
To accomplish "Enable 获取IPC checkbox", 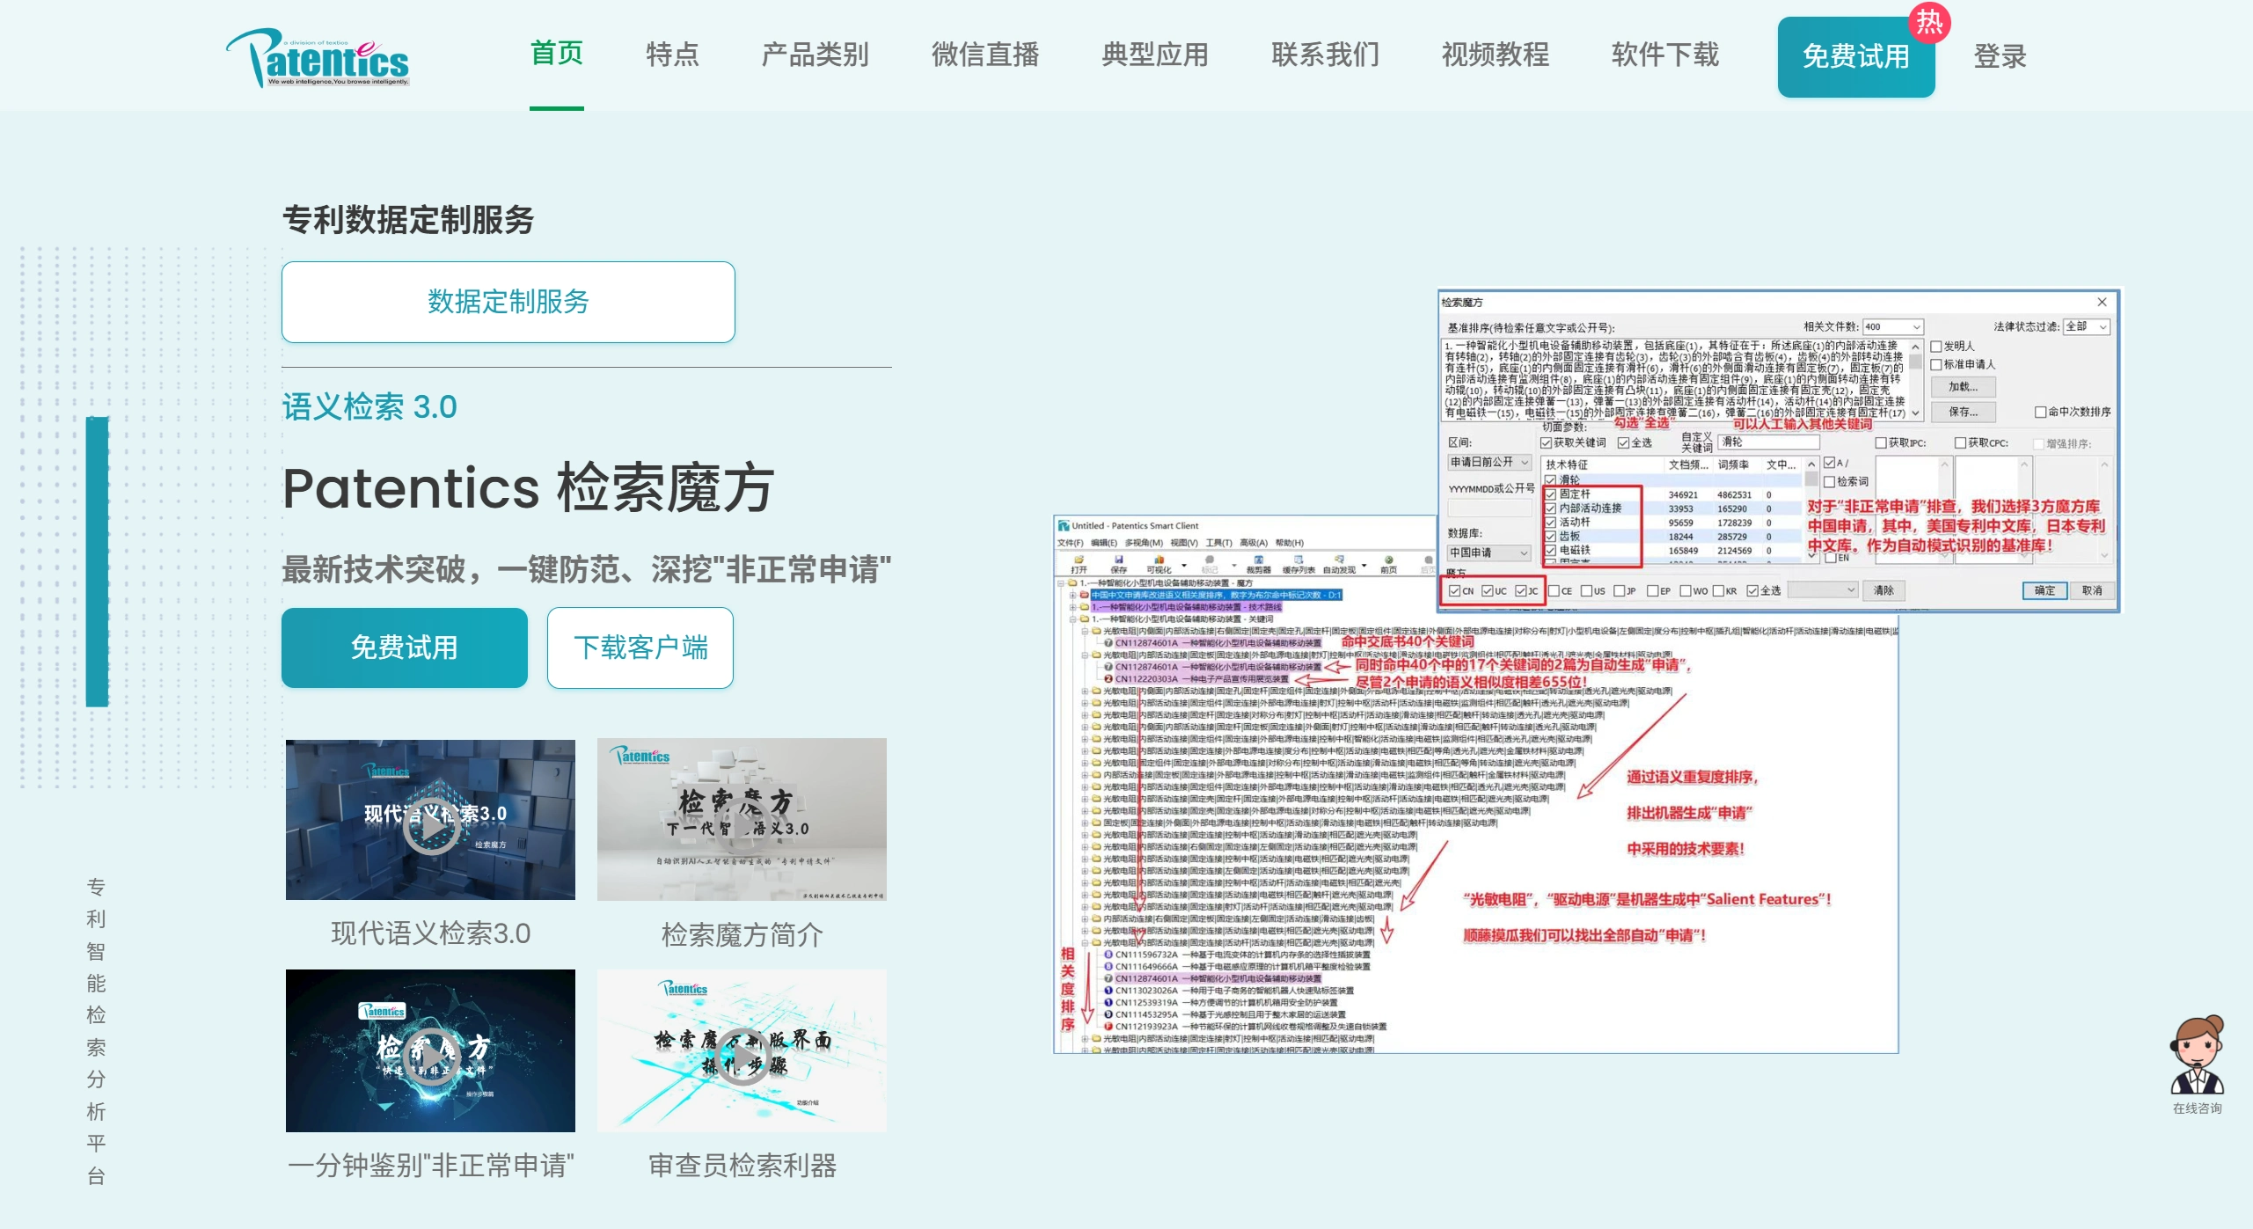I will tap(1881, 443).
